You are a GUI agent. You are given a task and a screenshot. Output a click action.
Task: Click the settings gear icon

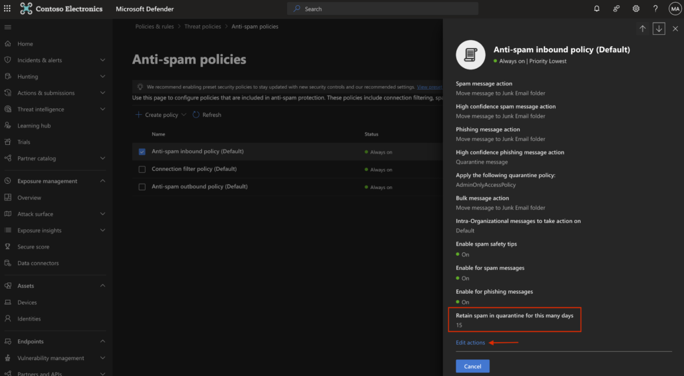(636, 9)
